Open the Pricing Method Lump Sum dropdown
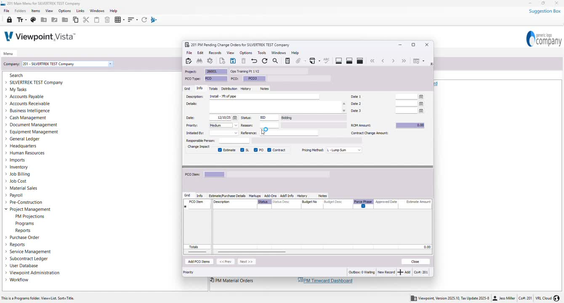The image size is (564, 303). 359,150
